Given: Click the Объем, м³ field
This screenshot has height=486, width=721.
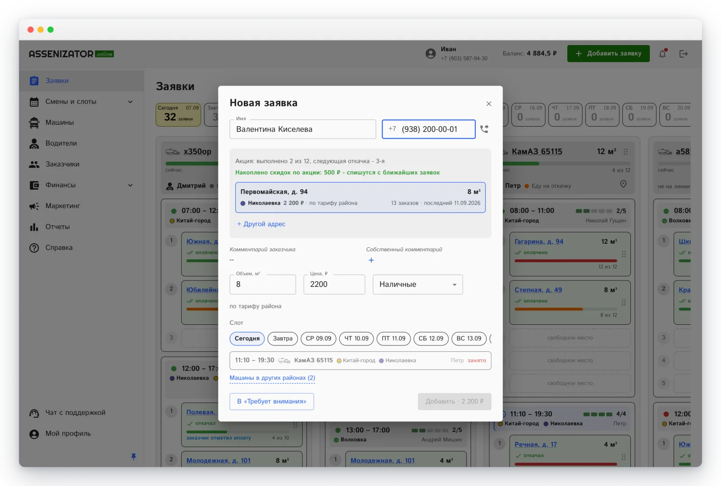Looking at the screenshot, I should [x=263, y=285].
